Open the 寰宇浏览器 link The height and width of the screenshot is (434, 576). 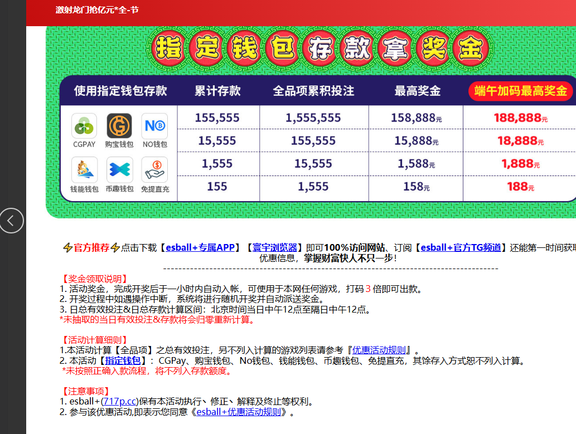[275, 247]
